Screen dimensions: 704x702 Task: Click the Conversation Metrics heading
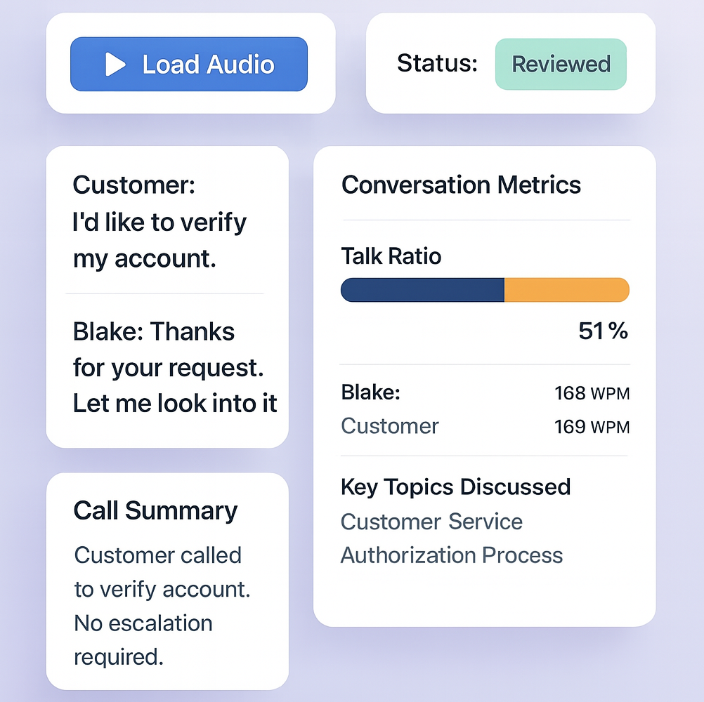click(461, 185)
